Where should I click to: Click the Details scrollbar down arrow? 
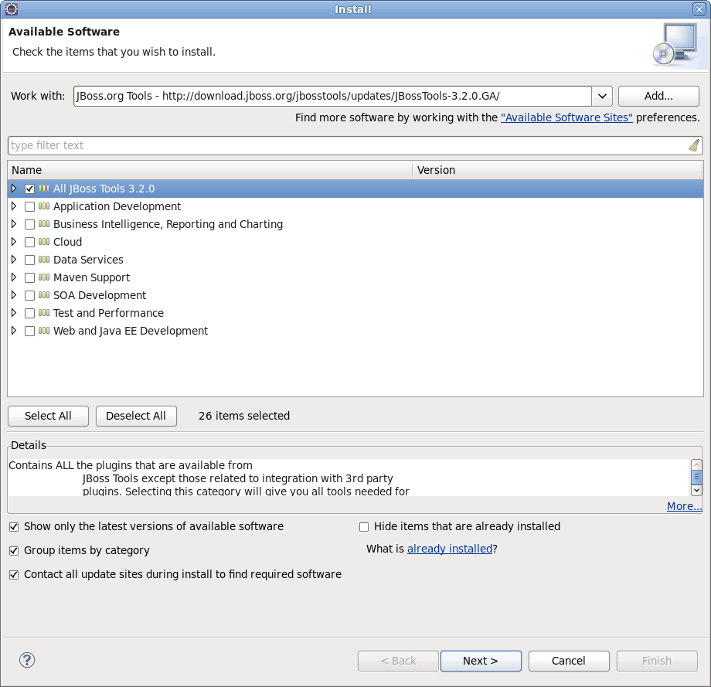point(696,490)
